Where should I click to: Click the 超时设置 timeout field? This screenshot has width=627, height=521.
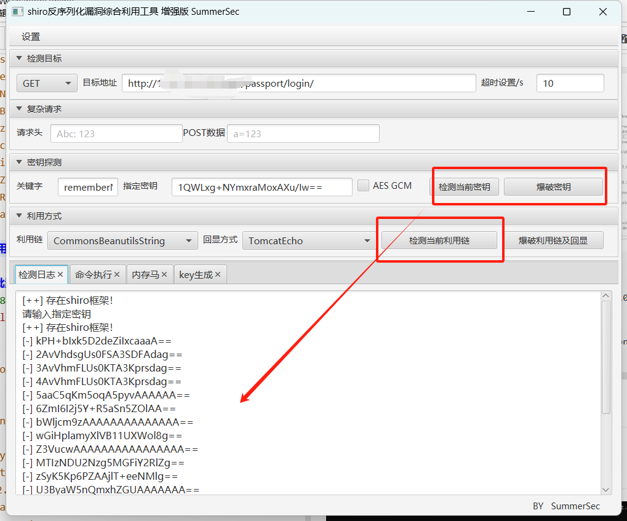(570, 83)
